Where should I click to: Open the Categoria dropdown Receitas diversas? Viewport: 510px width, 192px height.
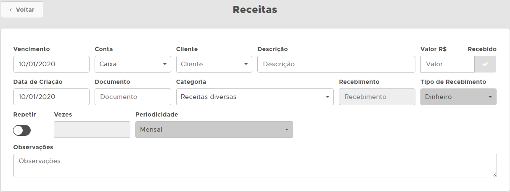(x=254, y=97)
